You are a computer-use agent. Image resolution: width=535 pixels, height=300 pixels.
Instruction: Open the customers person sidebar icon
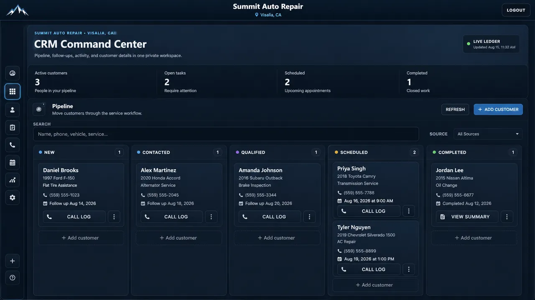(13, 110)
